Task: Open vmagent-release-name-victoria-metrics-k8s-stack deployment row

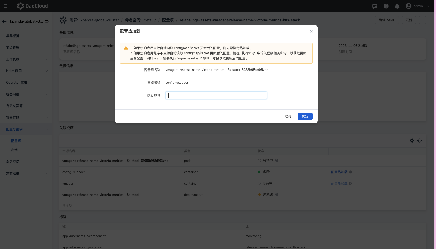Action: coord(101,195)
